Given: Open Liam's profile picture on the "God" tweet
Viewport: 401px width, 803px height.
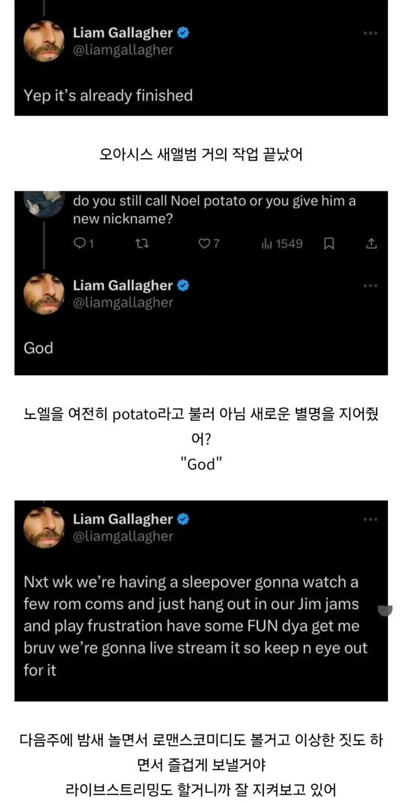Looking at the screenshot, I should tap(44, 295).
